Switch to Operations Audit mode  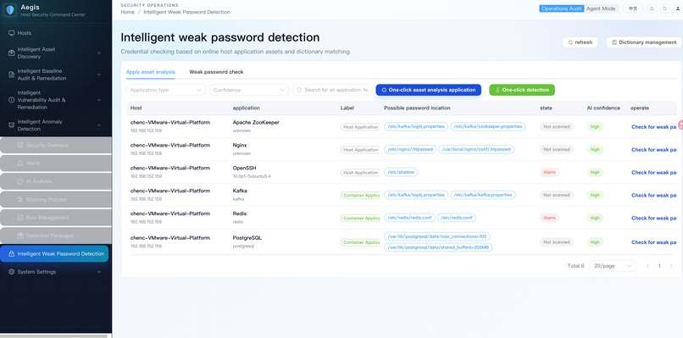point(562,8)
